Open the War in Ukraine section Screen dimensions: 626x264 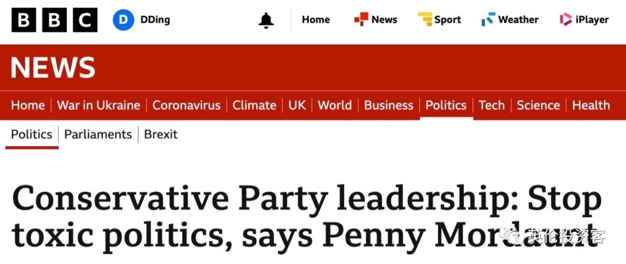(x=99, y=105)
